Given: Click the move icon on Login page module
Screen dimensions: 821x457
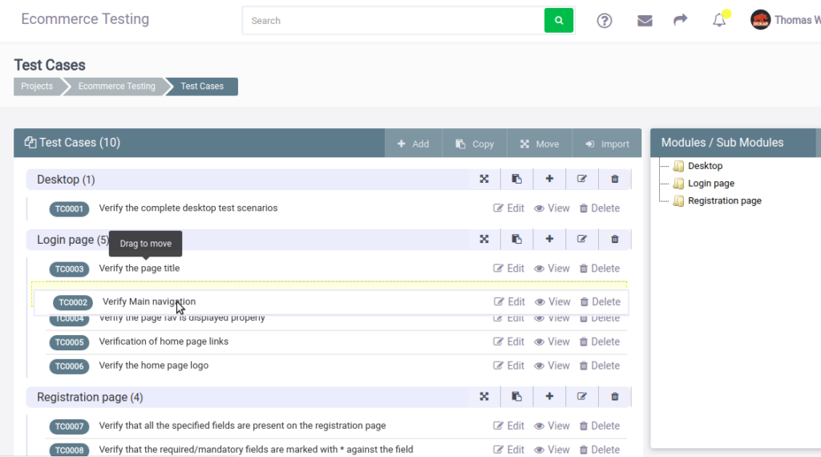Looking at the screenshot, I should (483, 239).
